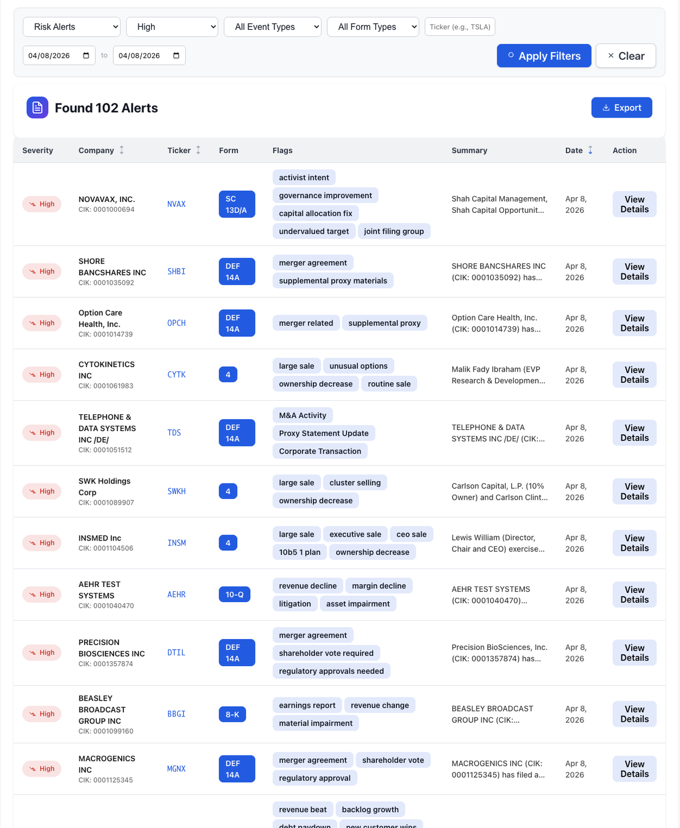
Task: Click the trend arrow icon in NOVAVAX's High badge
Action: (x=31, y=204)
